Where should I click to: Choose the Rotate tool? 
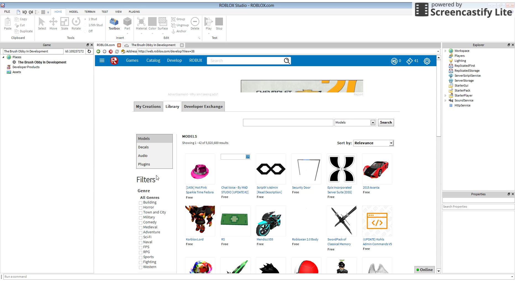point(76,24)
